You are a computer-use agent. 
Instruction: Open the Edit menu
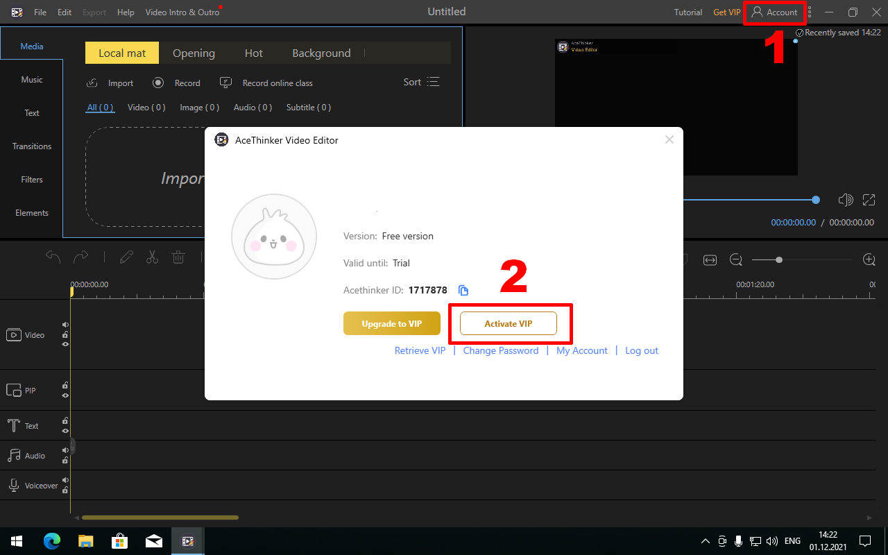[x=65, y=12]
